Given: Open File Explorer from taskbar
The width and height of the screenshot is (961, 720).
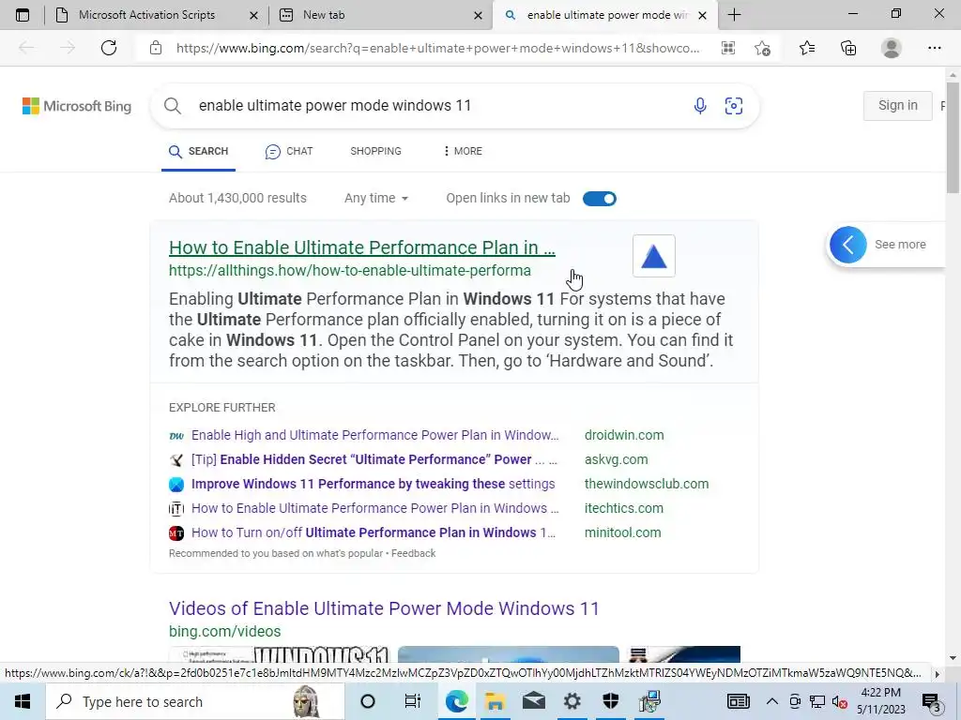Looking at the screenshot, I should coord(495,701).
